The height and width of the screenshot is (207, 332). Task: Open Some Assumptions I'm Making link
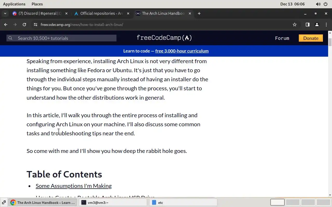click(74, 186)
